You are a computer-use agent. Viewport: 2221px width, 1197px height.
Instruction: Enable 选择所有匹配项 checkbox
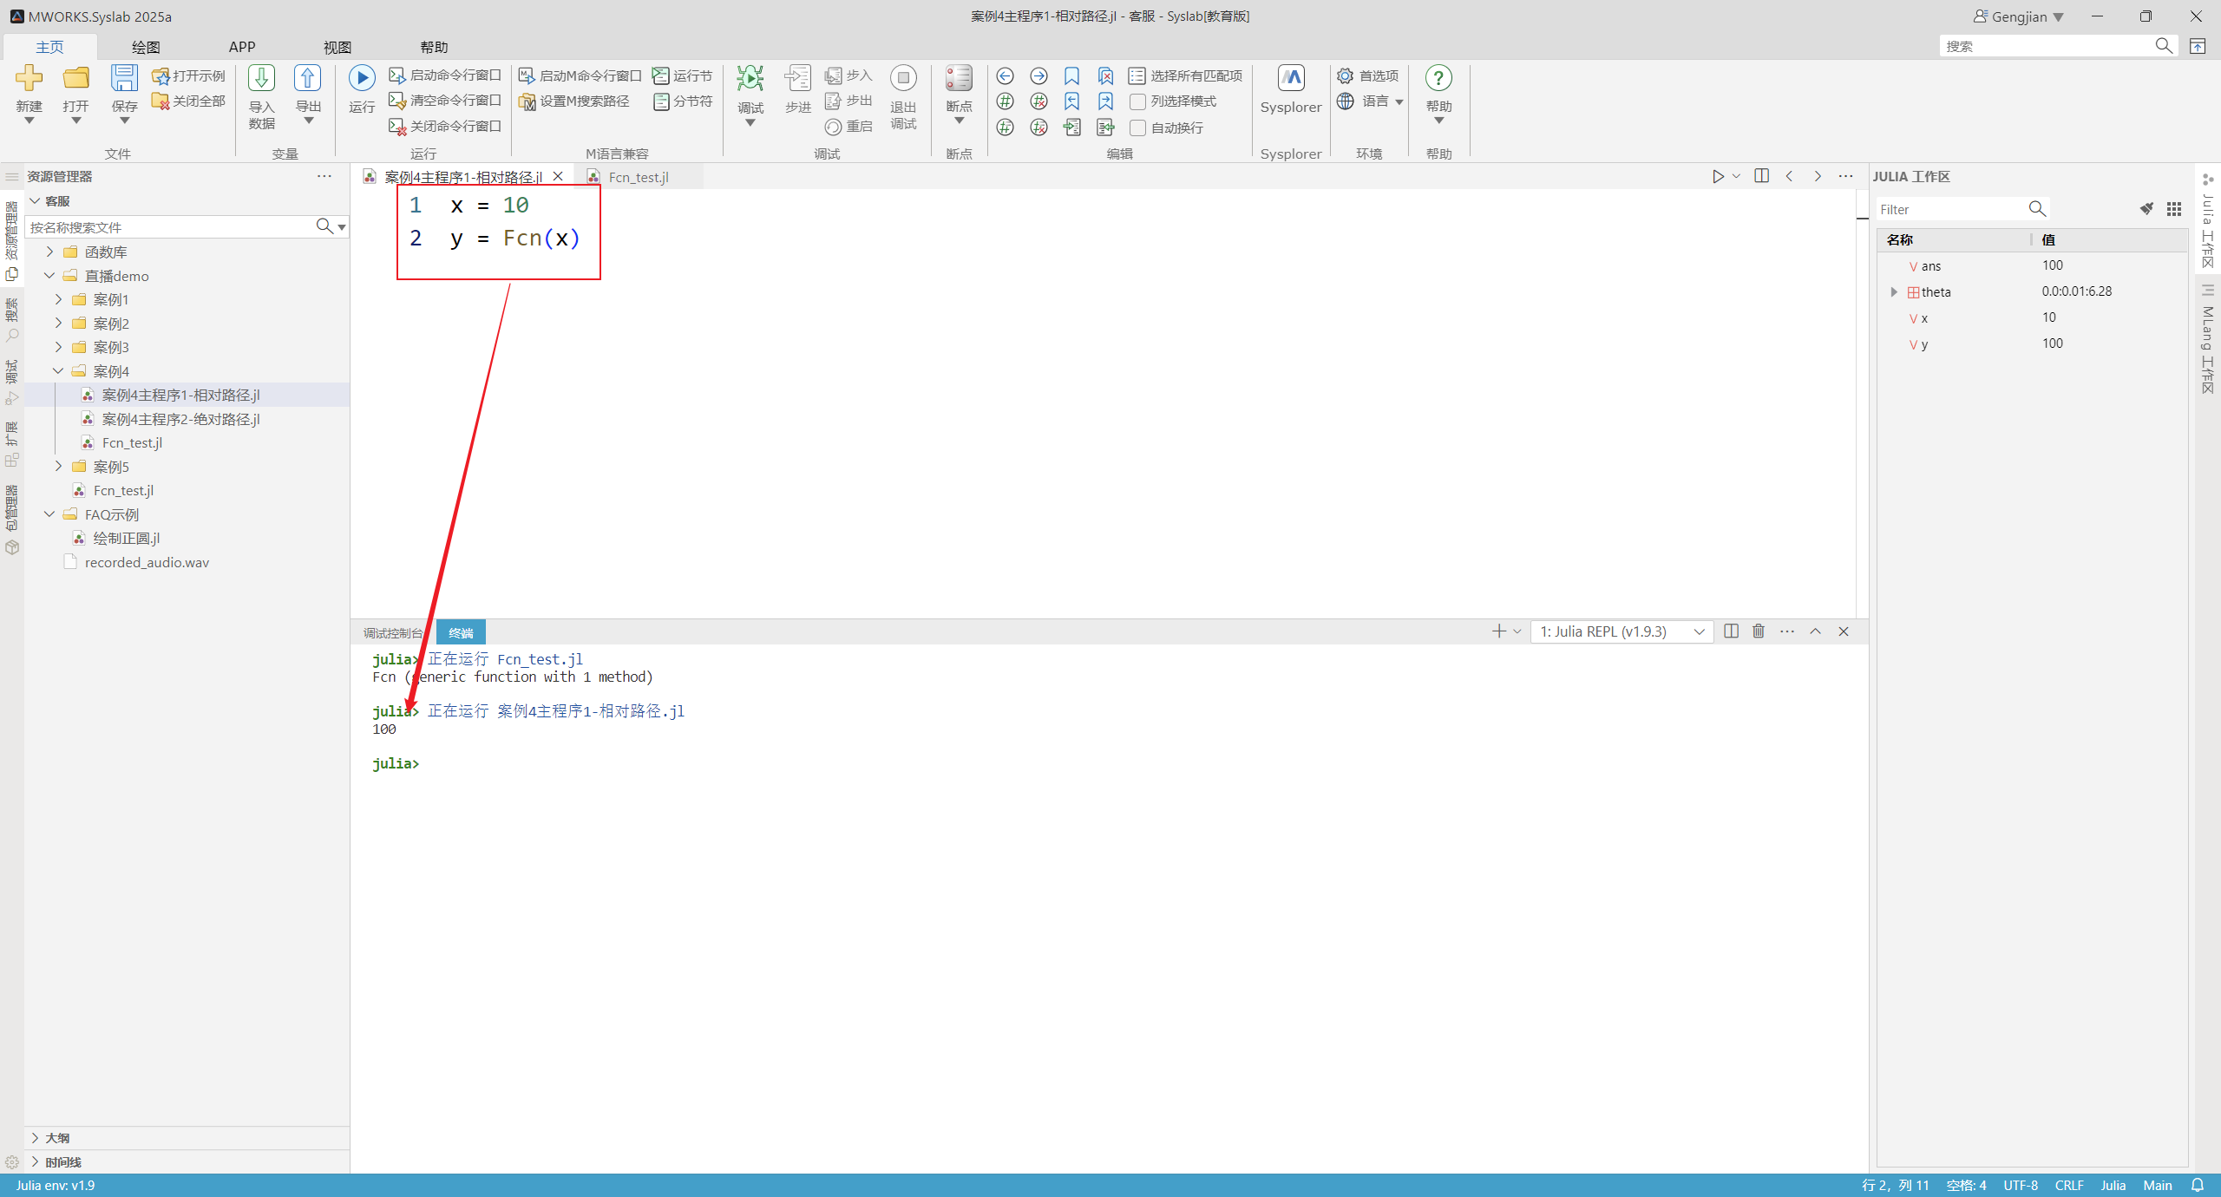[1137, 76]
